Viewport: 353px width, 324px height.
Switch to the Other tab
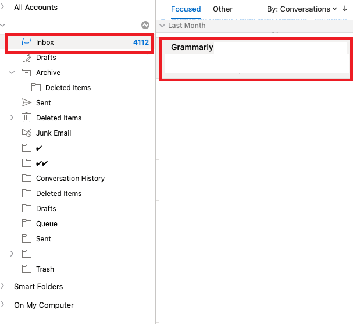click(223, 9)
